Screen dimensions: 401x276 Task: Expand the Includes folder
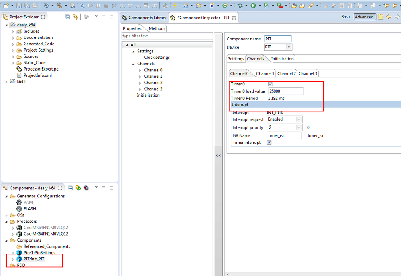(13, 32)
